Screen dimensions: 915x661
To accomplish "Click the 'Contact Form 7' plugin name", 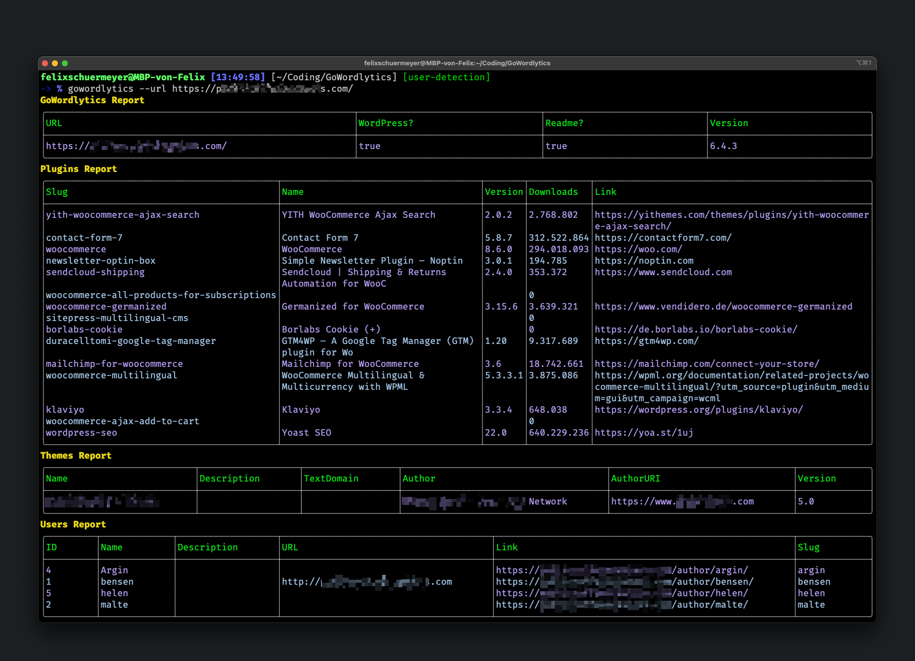I will [320, 238].
